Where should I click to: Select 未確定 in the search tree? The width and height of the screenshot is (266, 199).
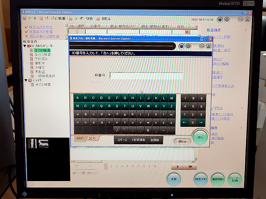(40, 67)
